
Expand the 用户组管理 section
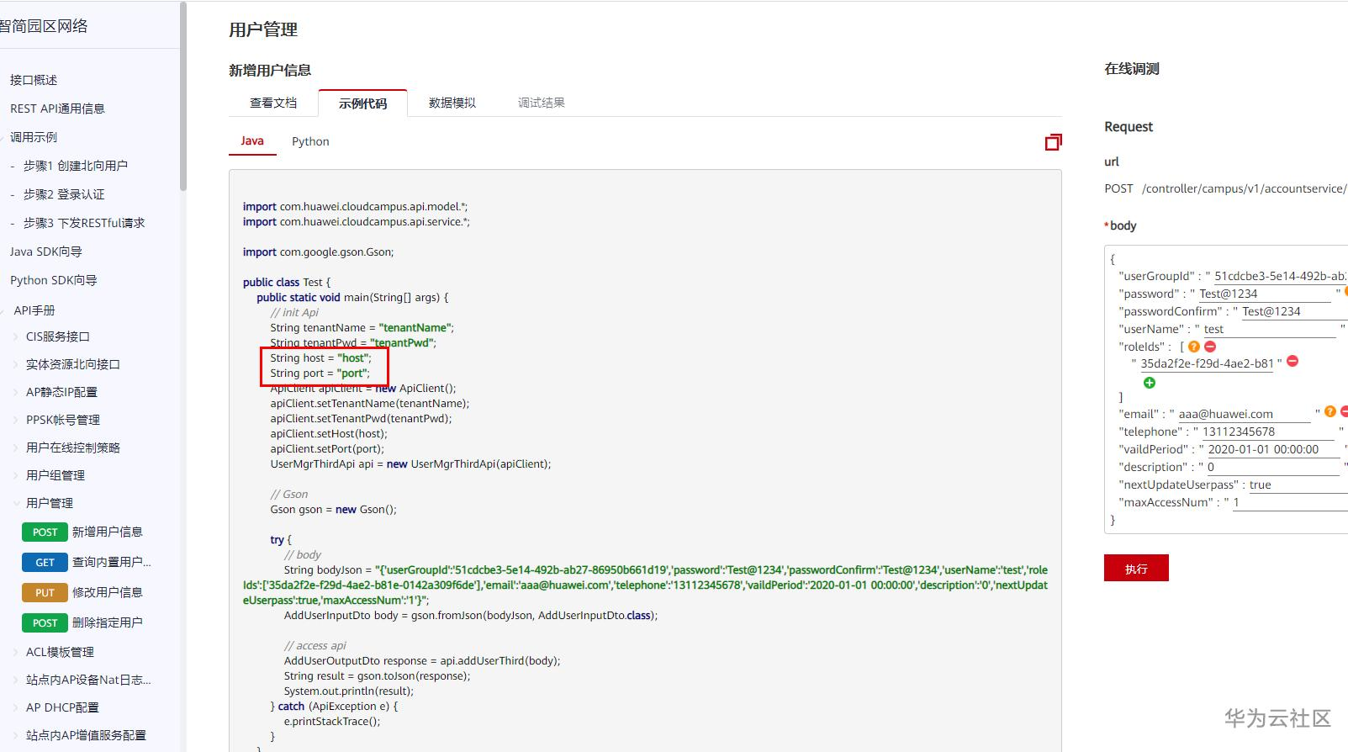click(x=16, y=475)
